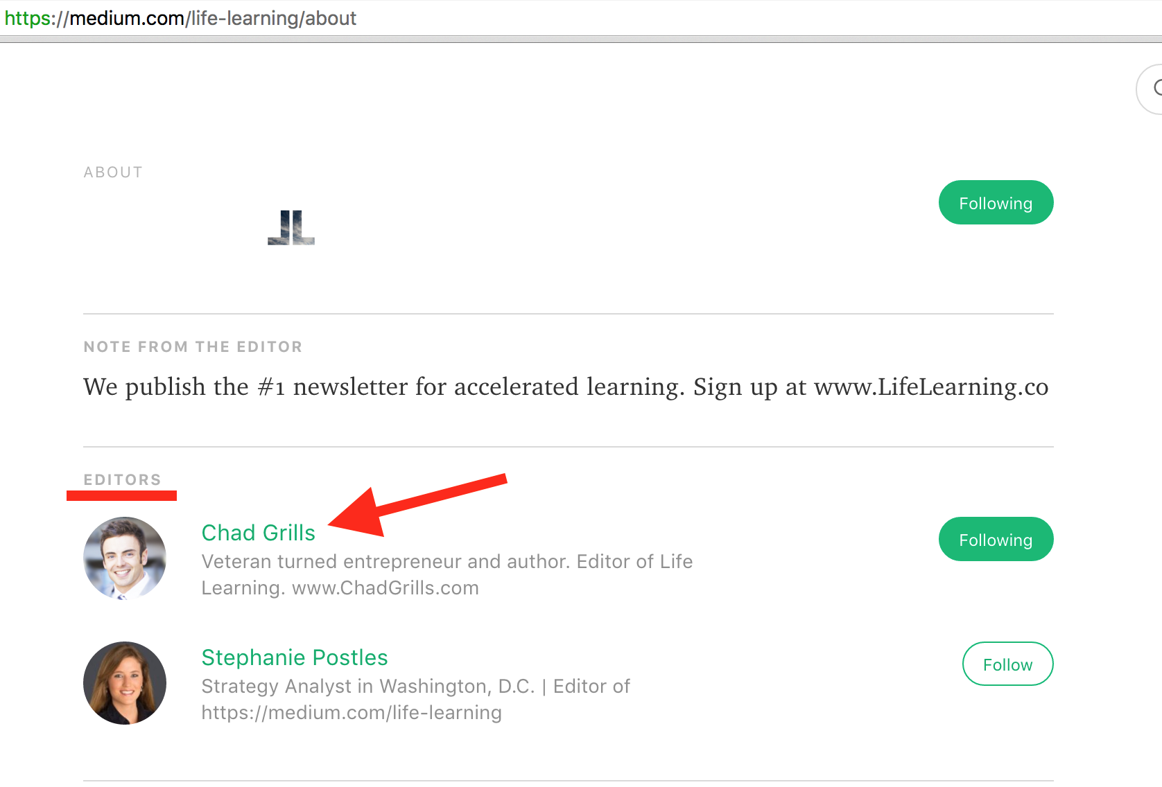This screenshot has height=787, width=1162.
Task: Click the ABOUT section label
Action: (113, 173)
